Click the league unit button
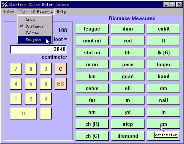The image size is (184, 144). click(92, 29)
